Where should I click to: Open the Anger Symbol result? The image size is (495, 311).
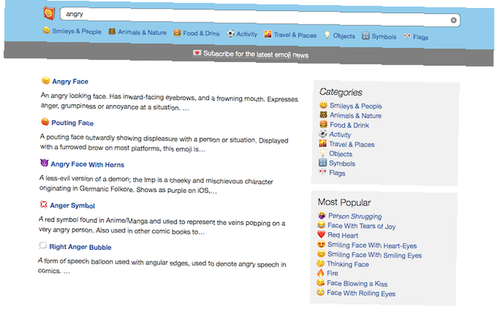72,206
